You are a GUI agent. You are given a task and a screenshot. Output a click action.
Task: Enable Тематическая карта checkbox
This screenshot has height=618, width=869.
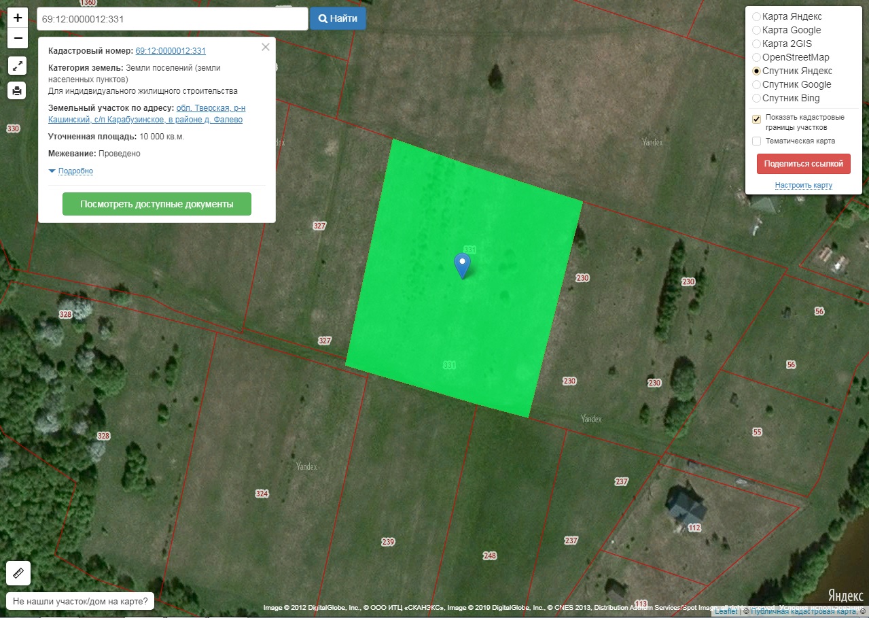click(x=757, y=141)
